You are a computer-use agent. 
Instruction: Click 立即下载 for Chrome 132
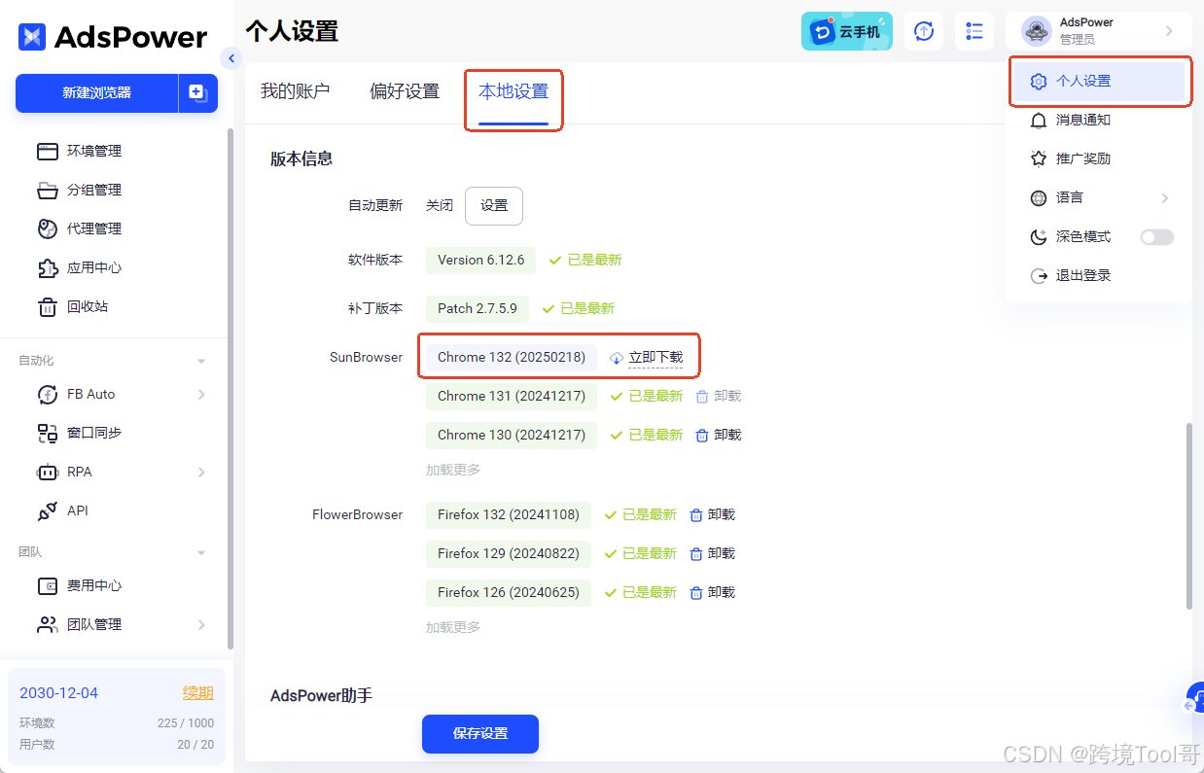(x=647, y=357)
